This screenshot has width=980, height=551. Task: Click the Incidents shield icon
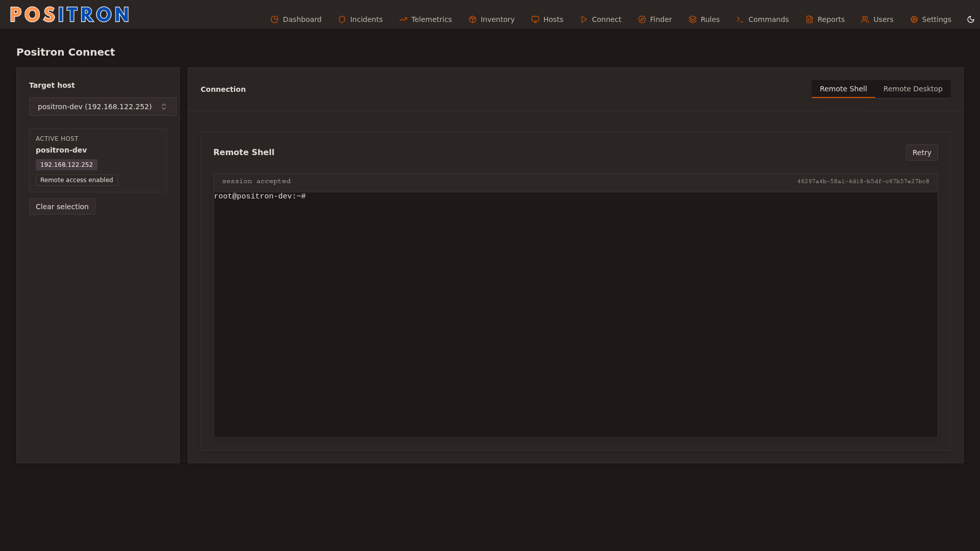coord(342,19)
